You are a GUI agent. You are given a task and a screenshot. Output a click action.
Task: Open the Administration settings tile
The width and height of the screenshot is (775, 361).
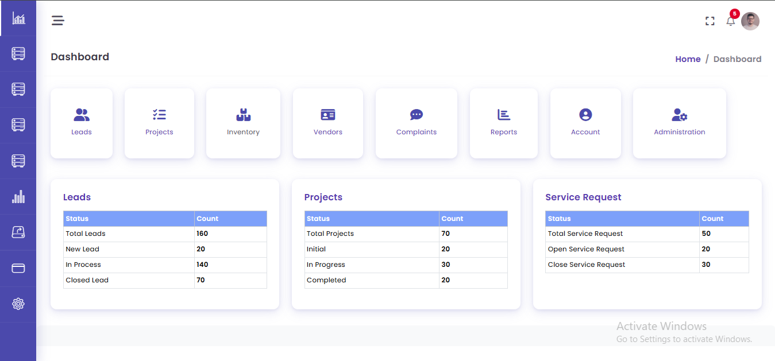point(680,122)
